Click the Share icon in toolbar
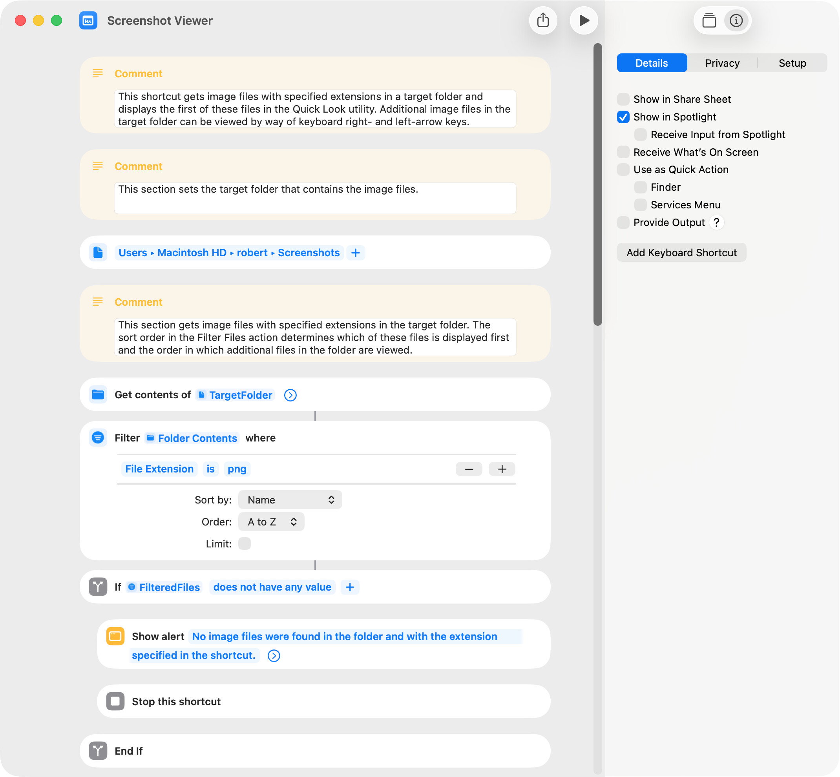Viewport: 840px width, 777px height. tap(543, 20)
